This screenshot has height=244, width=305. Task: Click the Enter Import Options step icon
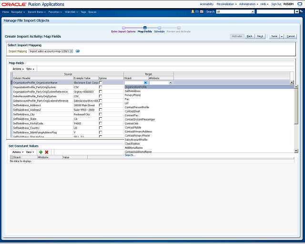point(123,28)
